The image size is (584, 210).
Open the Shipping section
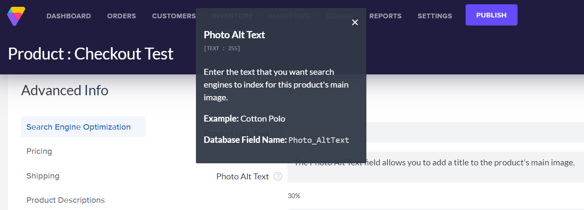click(x=43, y=176)
